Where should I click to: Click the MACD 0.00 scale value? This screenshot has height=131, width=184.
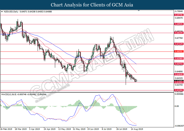177,106
